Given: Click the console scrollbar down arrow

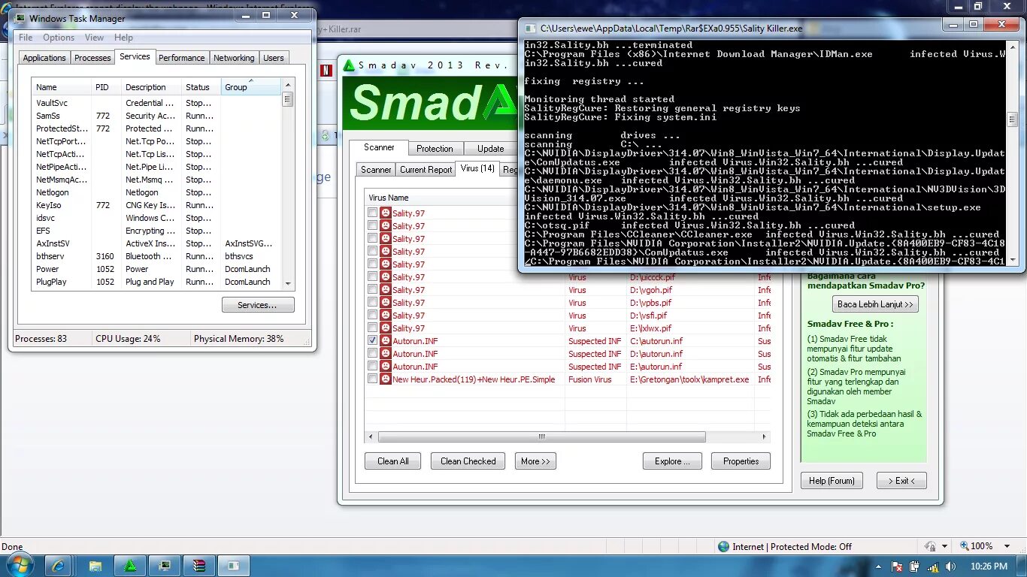Looking at the screenshot, I should [x=1012, y=260].
